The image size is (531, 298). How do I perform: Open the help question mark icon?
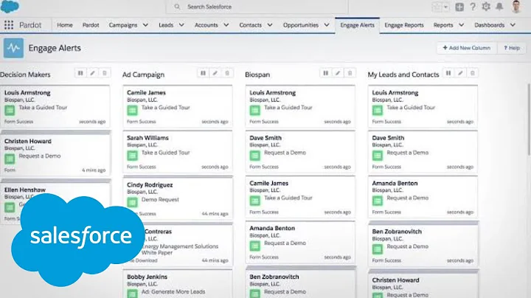[x=473, y=7]
